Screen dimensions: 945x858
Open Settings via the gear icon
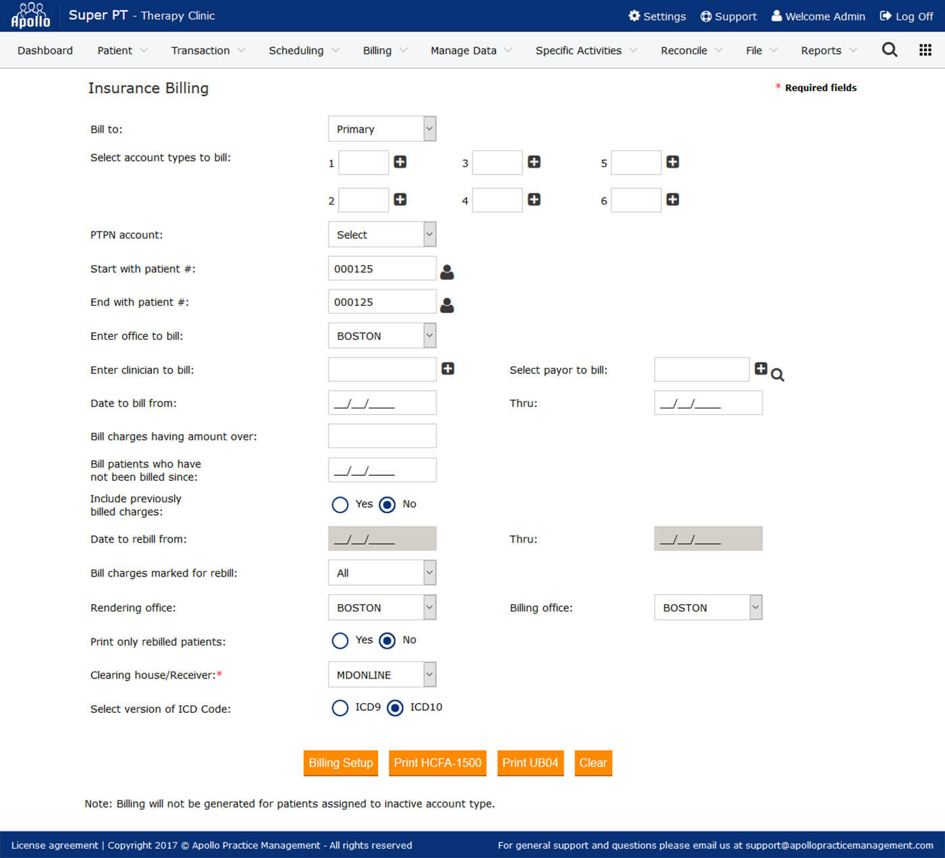634,16
